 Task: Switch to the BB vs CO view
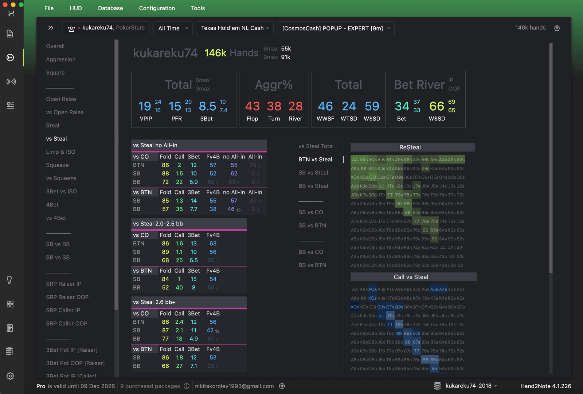[x=310, y=252]
